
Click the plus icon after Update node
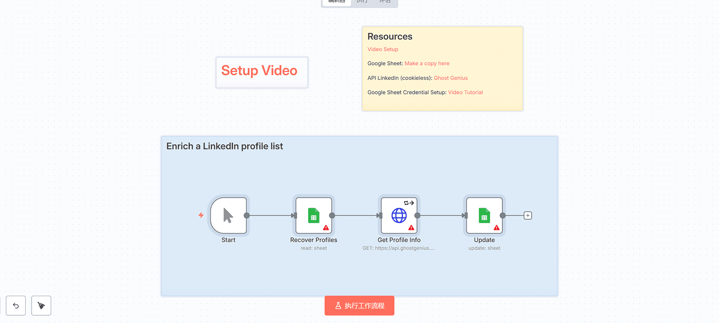[528, 216]
